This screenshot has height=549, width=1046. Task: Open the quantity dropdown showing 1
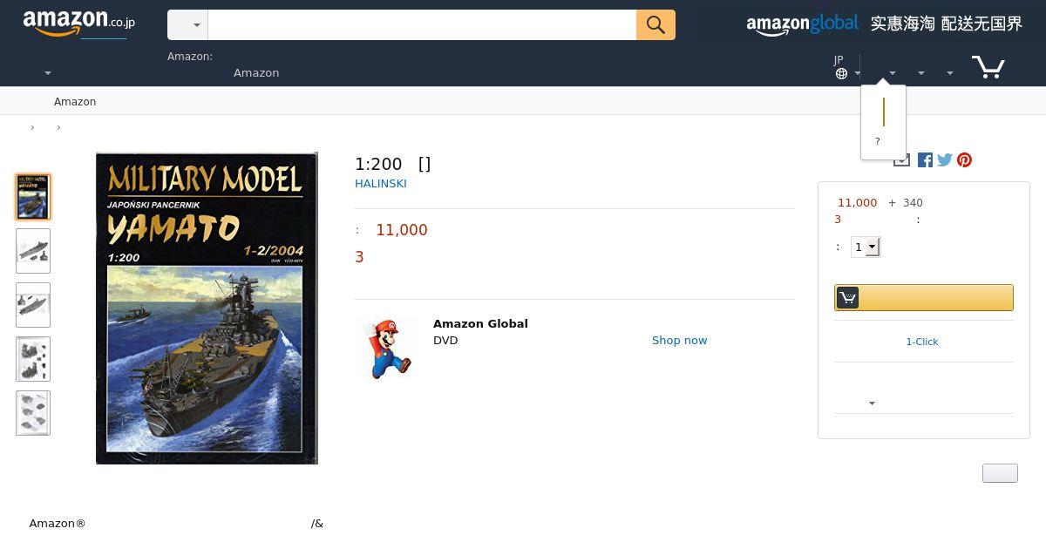pos(866,247)
